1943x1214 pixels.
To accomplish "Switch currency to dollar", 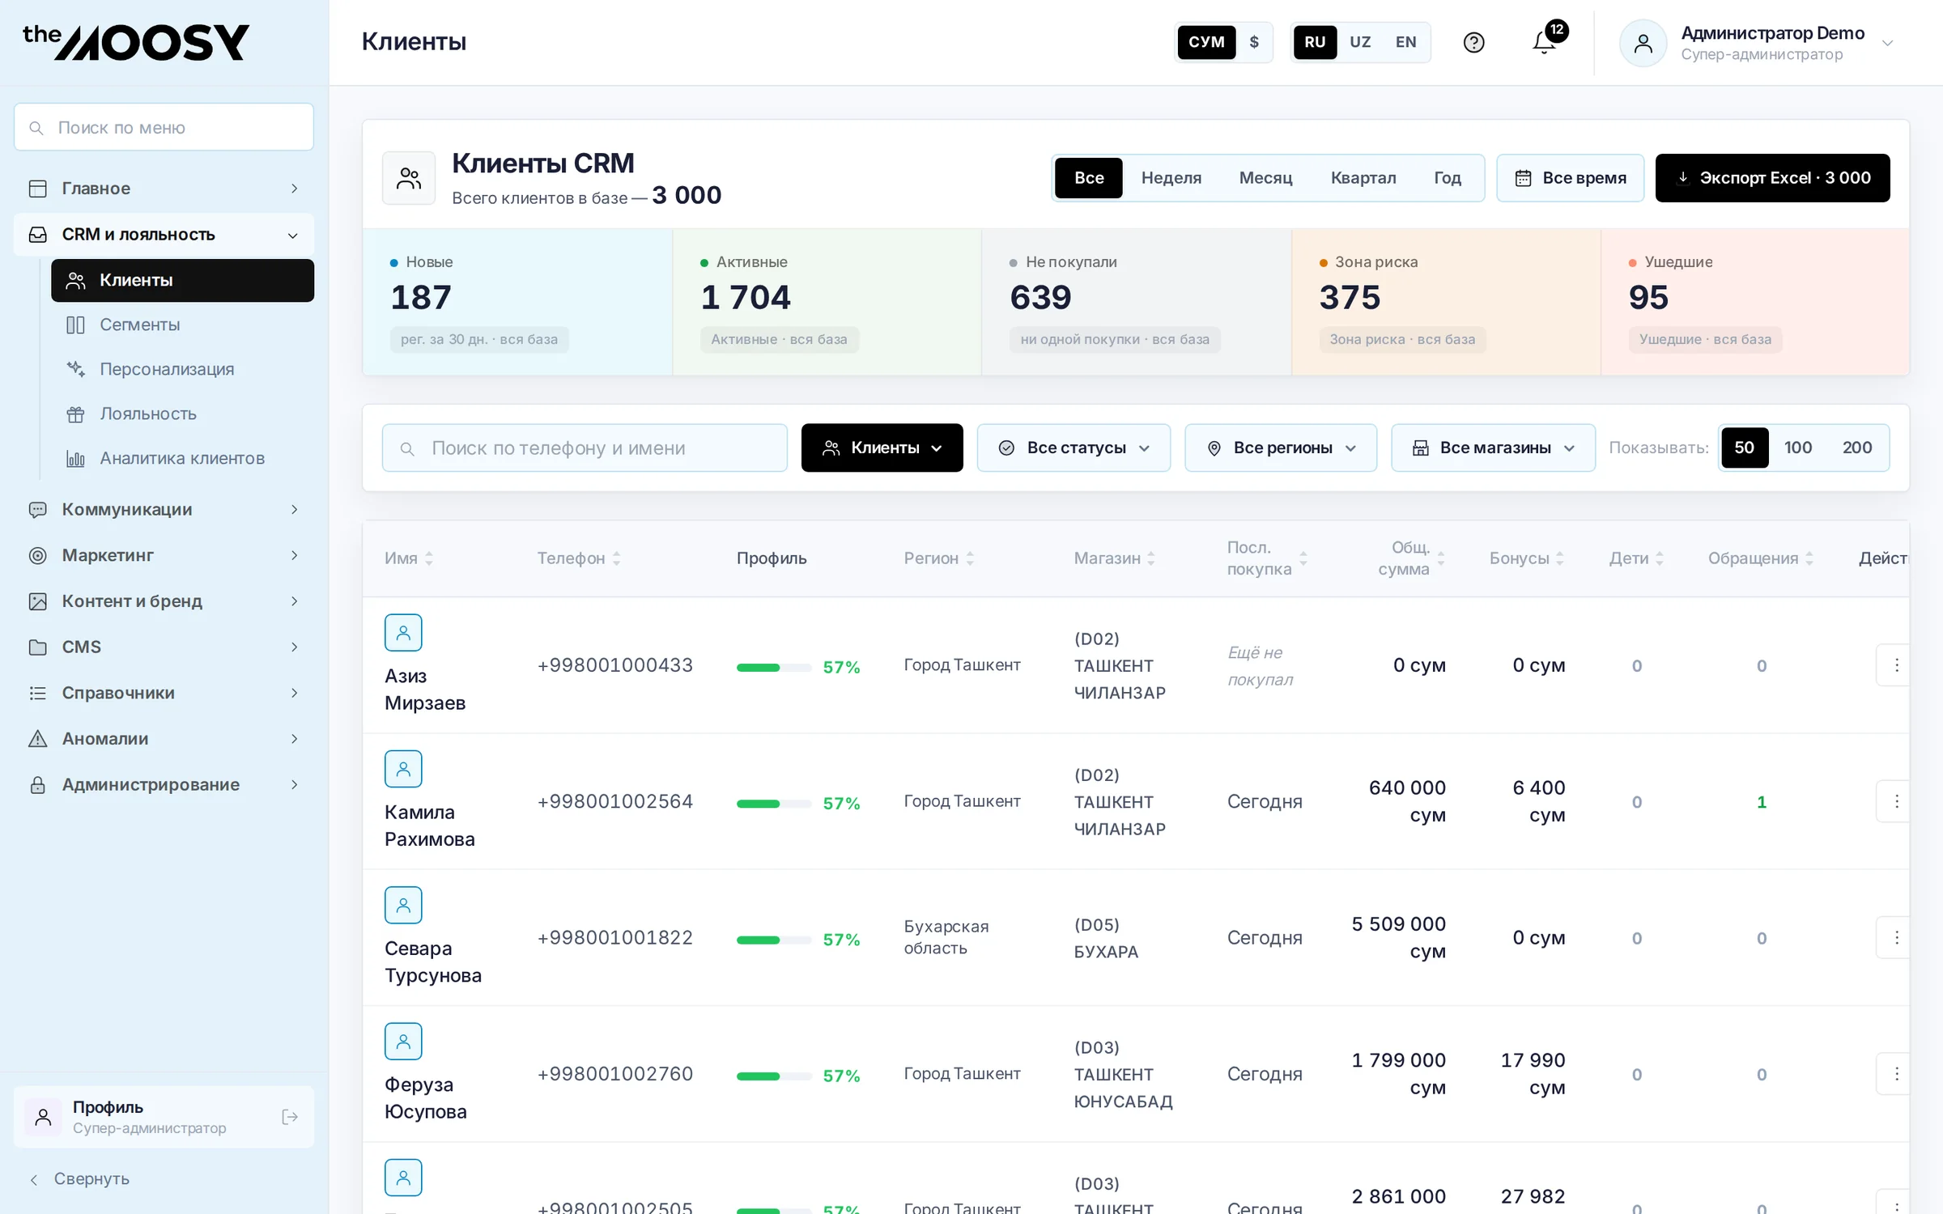I will 1254,42.
